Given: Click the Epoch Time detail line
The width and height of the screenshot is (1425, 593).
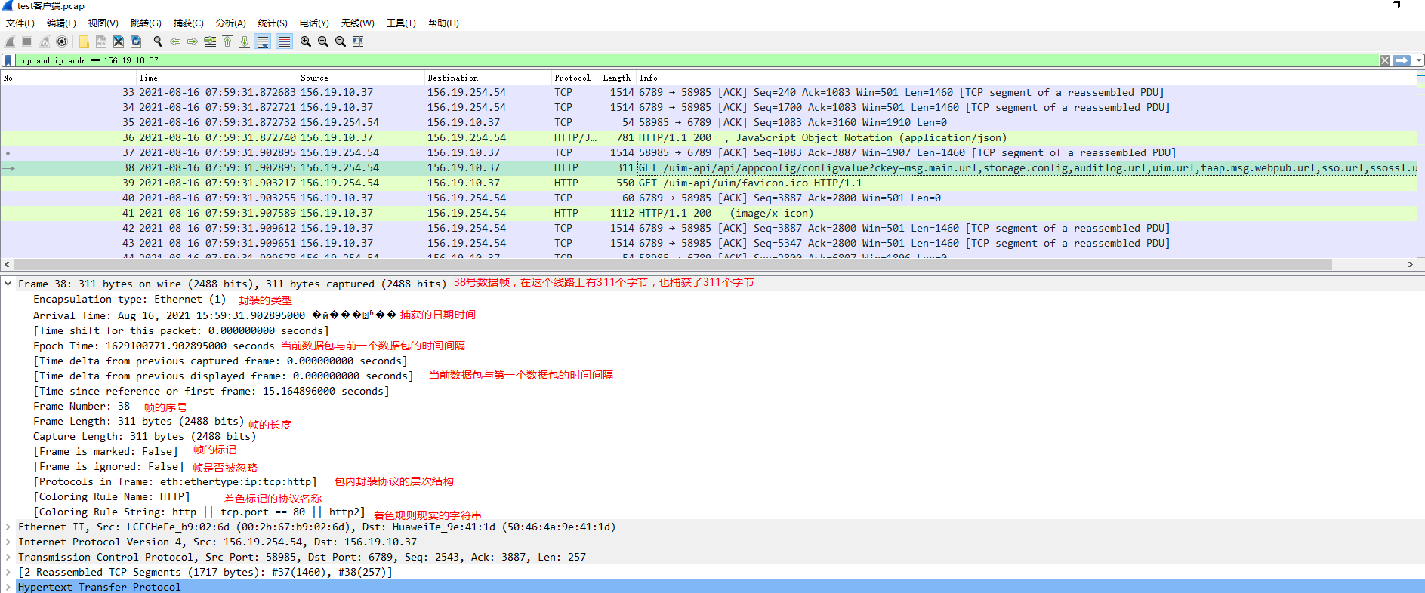Looking at the screenshot, I should tap(153, 346).
